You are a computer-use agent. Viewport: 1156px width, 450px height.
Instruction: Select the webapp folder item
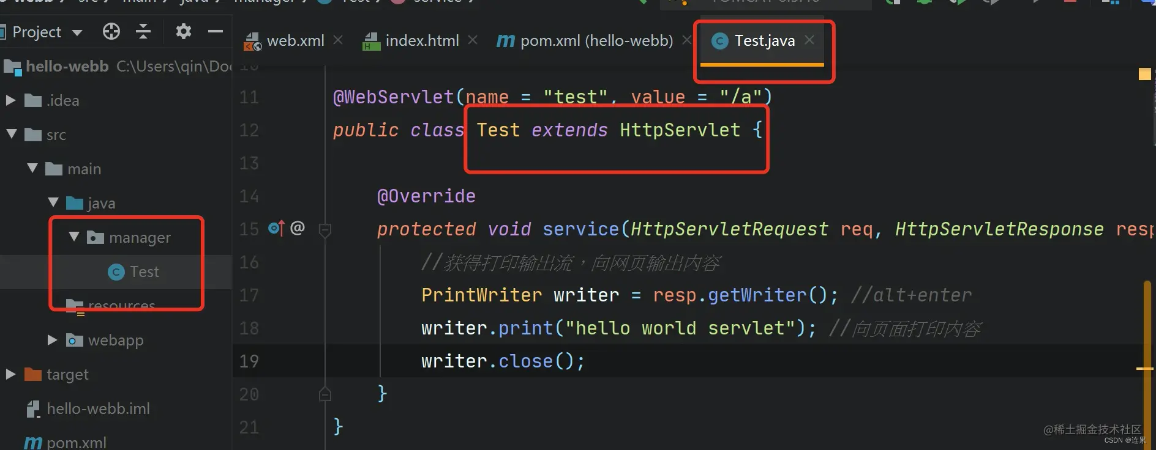(116, 340)
